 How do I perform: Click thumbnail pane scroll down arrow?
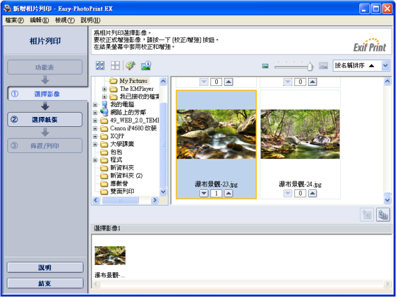click(387, 200)
